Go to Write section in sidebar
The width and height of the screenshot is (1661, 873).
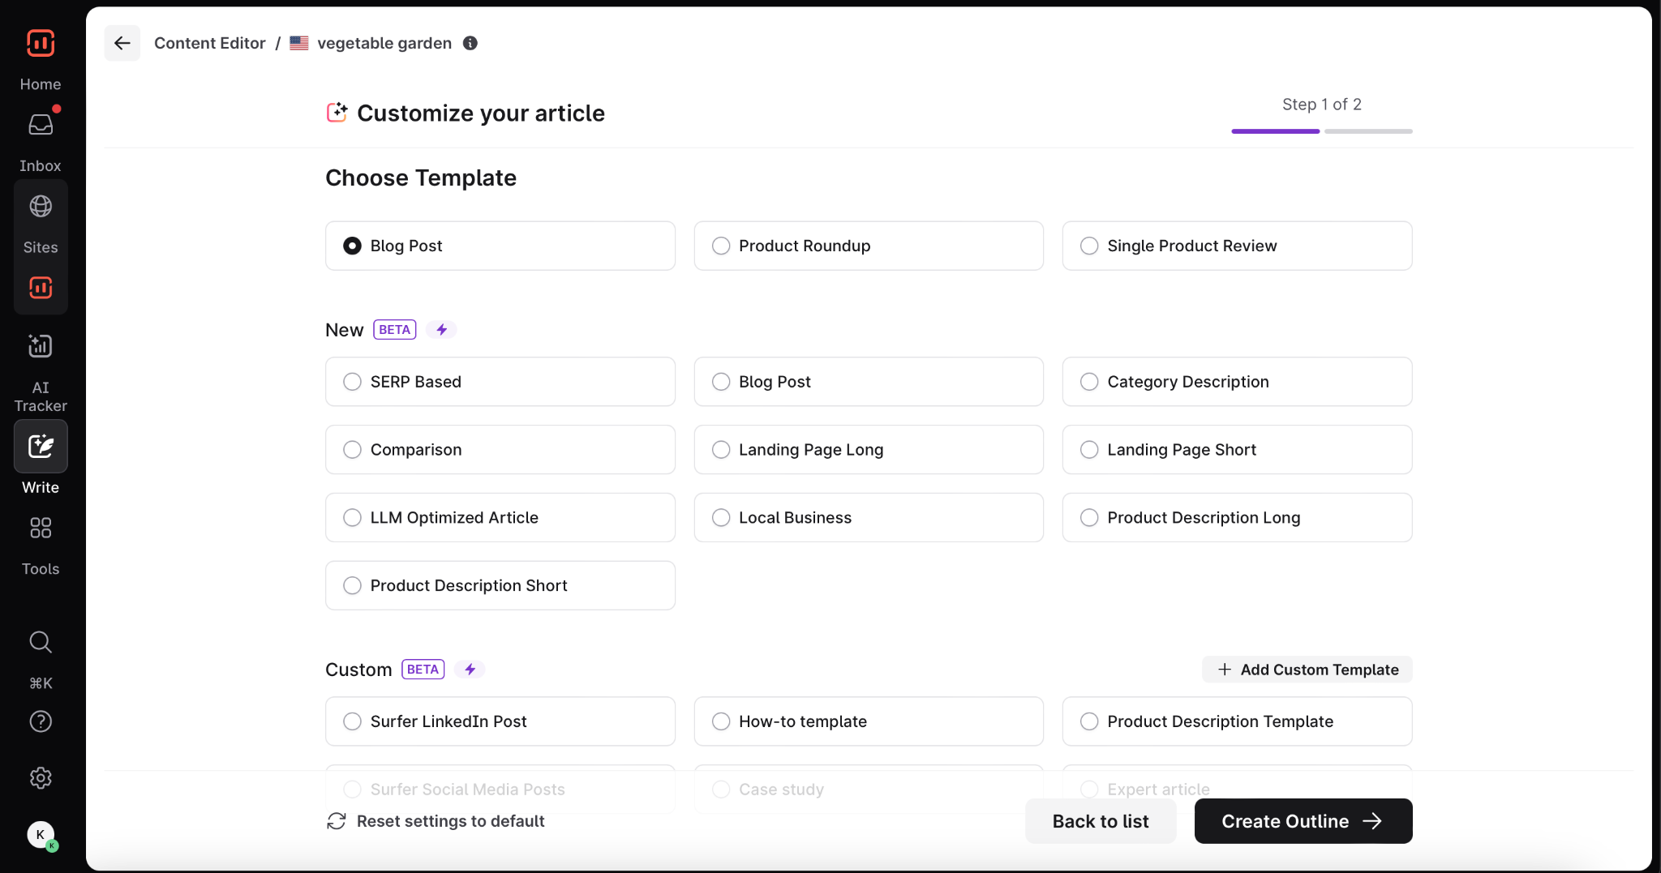pyautogui.click(x=41, y=447)
